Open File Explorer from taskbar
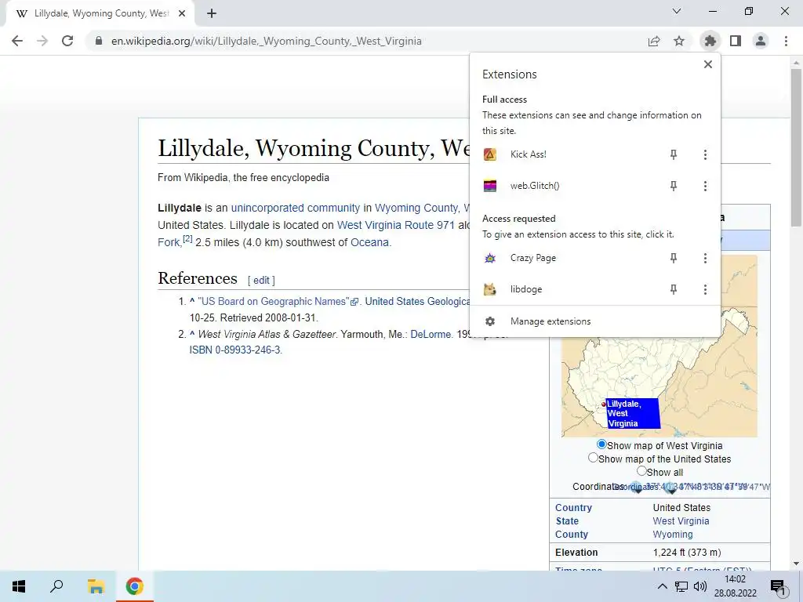Image resolution: width=803 pixels, height=602 pixels. click(x=96, y=586)
